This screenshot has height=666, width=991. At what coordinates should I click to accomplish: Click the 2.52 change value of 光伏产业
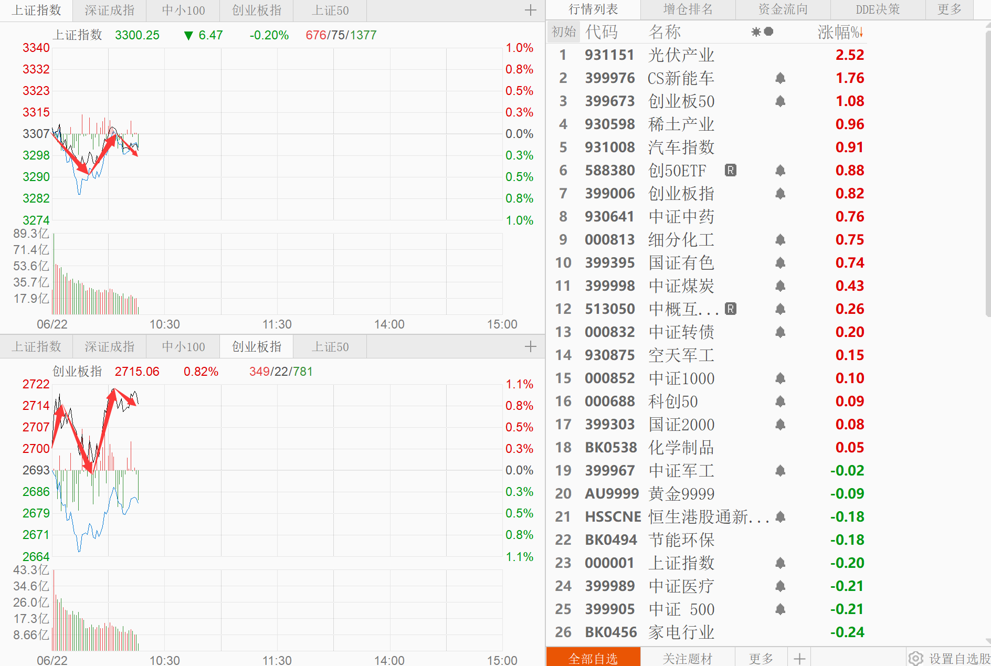tap(850, 55)
